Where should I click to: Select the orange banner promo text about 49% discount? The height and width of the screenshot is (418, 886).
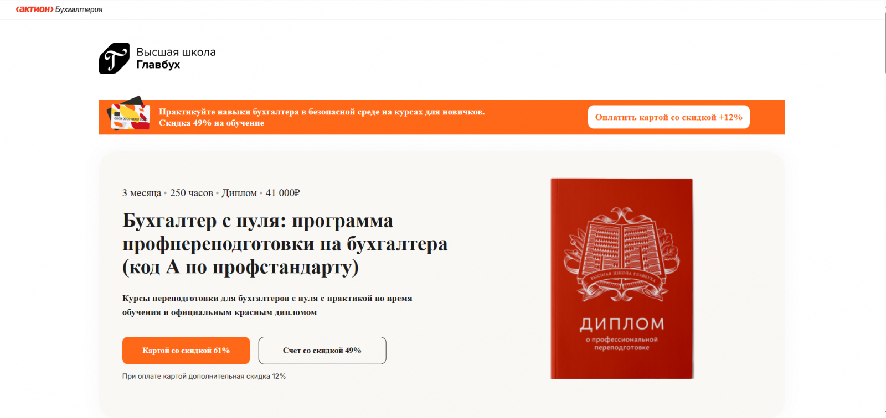(x=322, y=117)
